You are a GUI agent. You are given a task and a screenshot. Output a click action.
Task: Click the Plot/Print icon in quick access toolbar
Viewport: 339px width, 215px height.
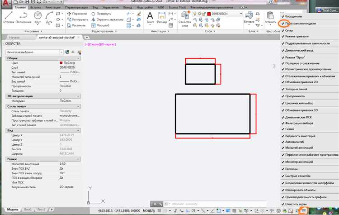(x=39, y=2)
